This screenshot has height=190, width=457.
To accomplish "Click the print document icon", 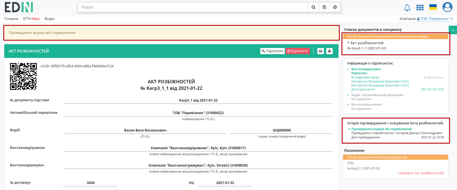I will pyautogui.click(x=320, y=51).
